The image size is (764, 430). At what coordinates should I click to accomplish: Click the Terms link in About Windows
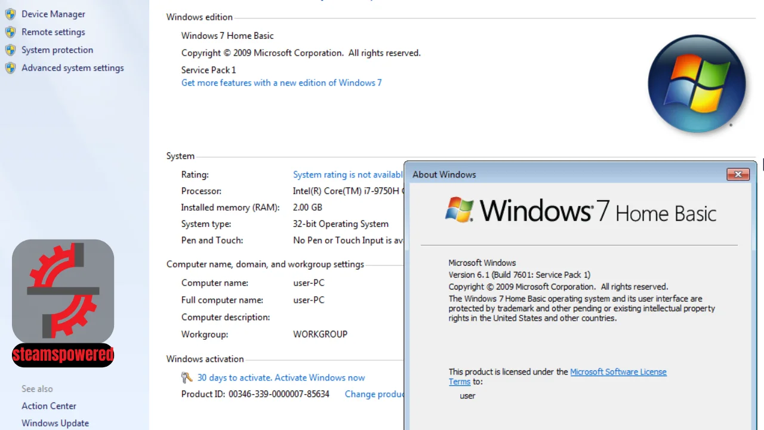tap(460, 382)
